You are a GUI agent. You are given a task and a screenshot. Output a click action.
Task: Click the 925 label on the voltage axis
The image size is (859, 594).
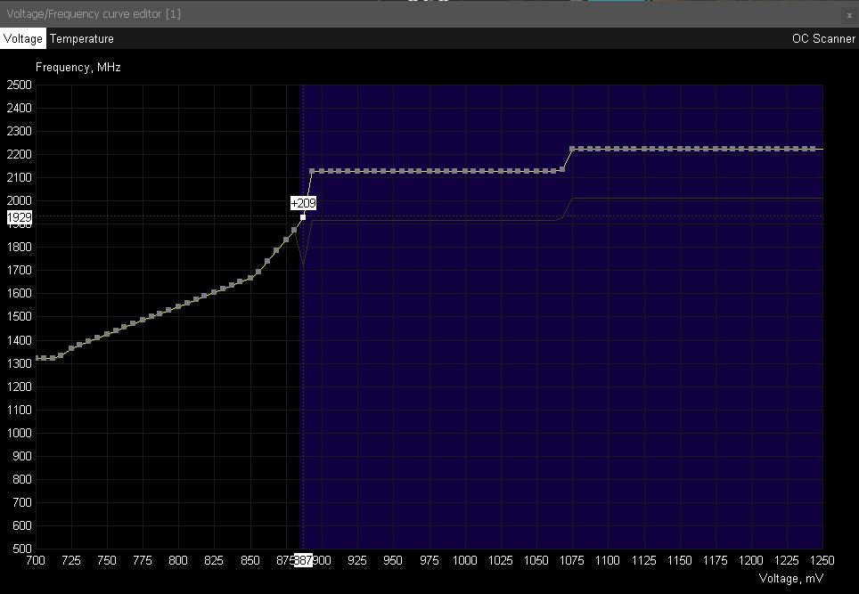(x=357, y=560)
